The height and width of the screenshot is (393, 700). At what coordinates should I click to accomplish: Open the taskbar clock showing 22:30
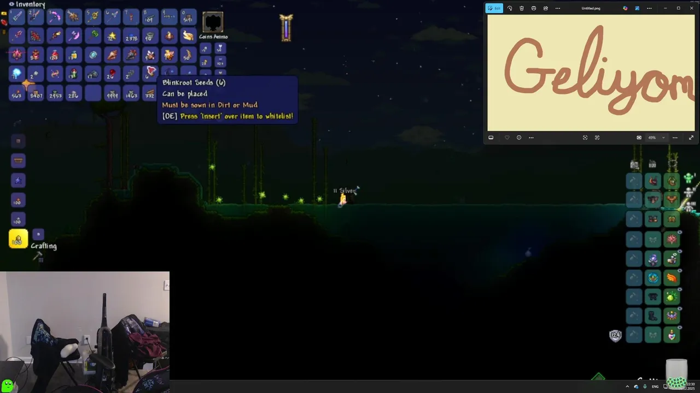point(690,386)
